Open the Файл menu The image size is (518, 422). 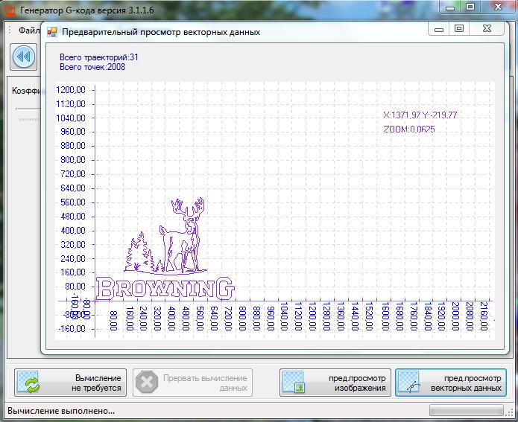pyautogui.click(x=29, y=31)
